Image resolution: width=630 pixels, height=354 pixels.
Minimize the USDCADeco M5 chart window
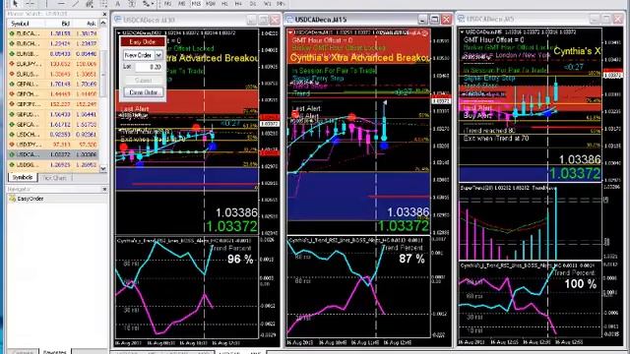click(595, 19)
